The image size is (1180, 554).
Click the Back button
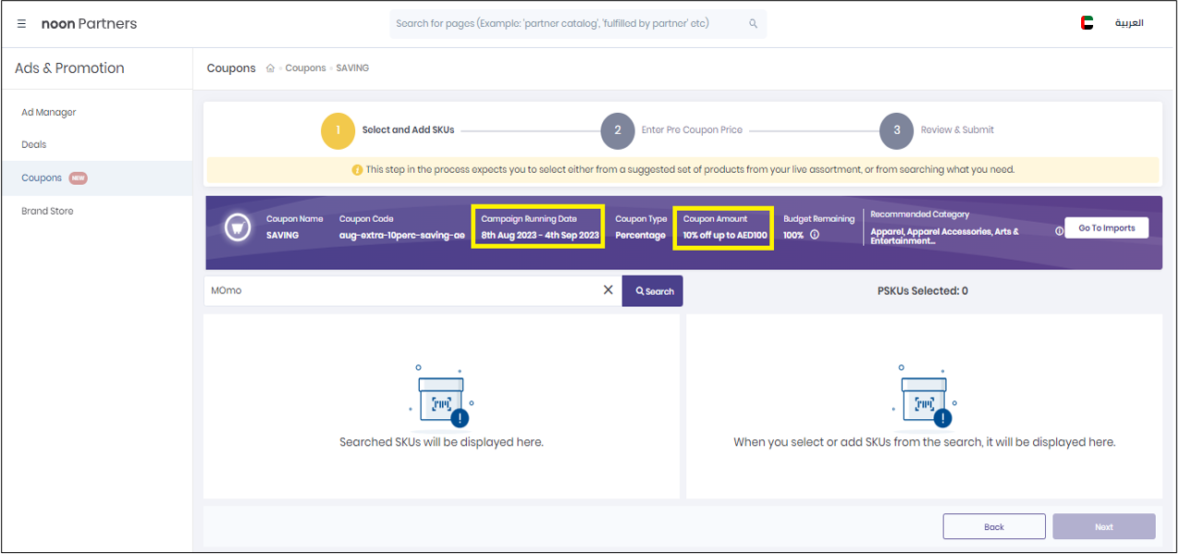[x=994, y=526]
